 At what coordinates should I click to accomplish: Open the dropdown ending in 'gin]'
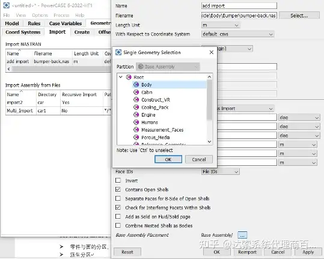coord(234,49)
